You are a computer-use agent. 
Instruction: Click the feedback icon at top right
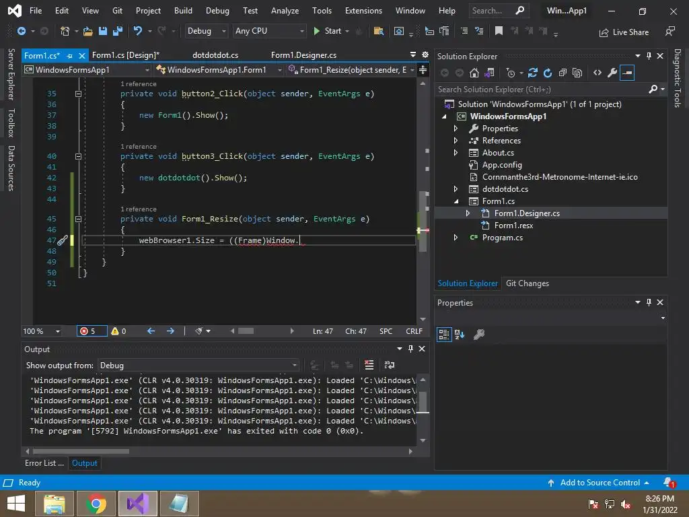click(x=670, y=32)
